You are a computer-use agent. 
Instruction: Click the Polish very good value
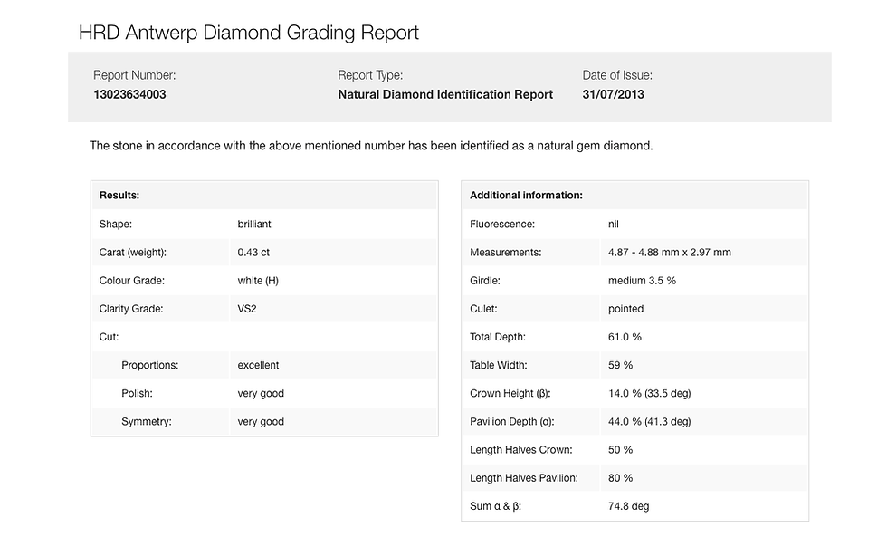[x=261, y=394]
